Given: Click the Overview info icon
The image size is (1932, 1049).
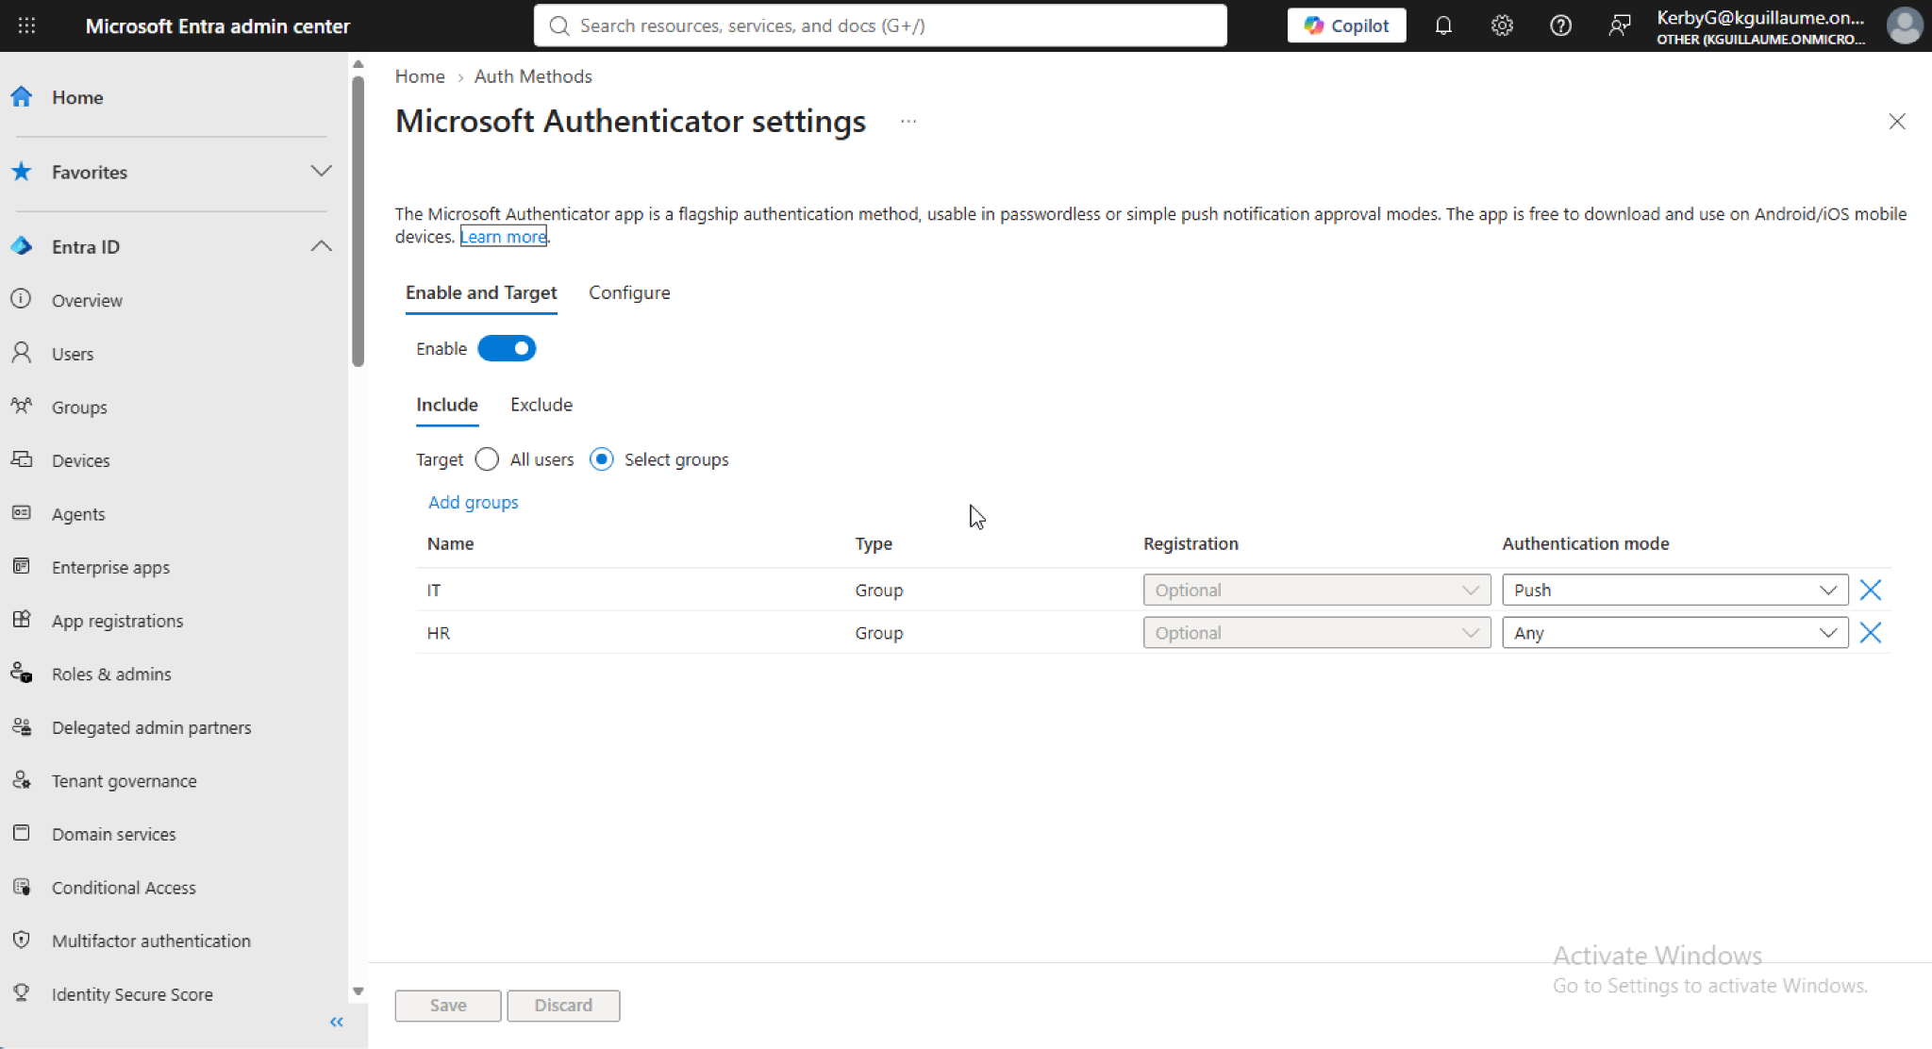Looking at the screenshot, I should pyautogui.click(x=22, y=299).
